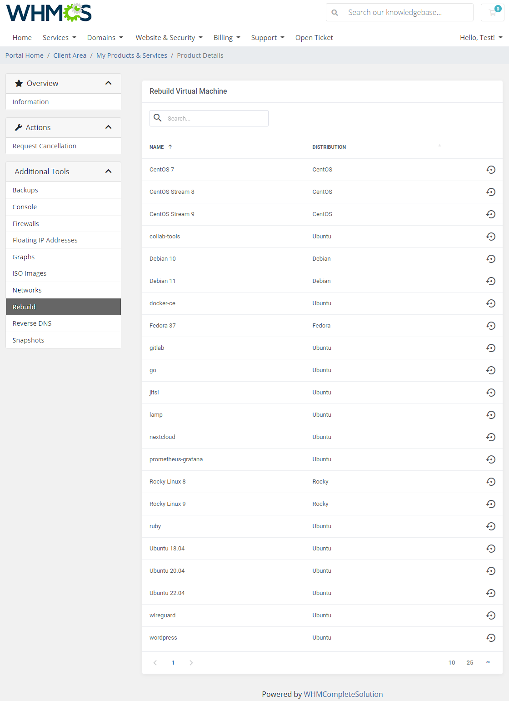Open the shopping cart icon
The height and width of the screenshot is (701, 509).
493,12
